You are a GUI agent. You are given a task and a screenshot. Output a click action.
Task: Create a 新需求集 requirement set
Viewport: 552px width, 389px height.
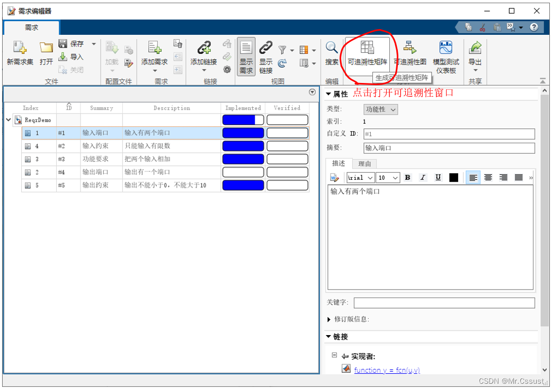point(20,48)
